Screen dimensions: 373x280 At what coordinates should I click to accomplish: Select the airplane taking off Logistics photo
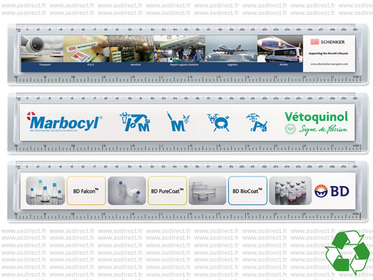point(231,49)
